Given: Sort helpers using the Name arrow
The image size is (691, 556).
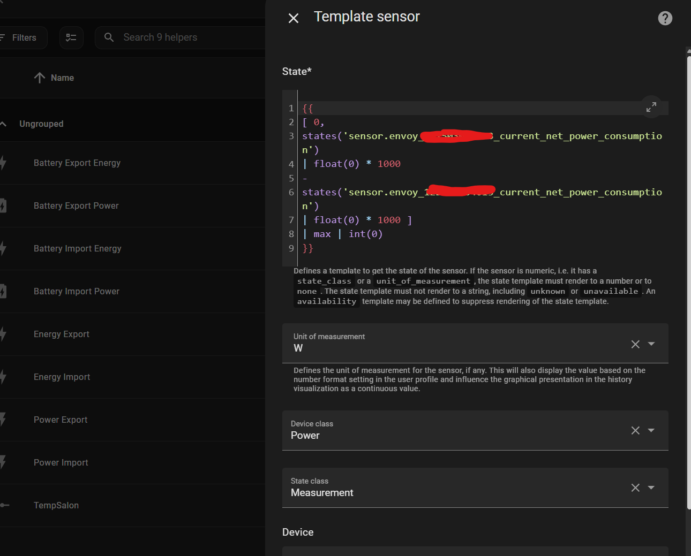Looking at the screenshot, I should (40, 78).
